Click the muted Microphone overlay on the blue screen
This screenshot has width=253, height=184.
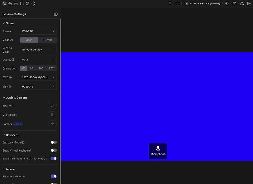[x=158, y=151]
